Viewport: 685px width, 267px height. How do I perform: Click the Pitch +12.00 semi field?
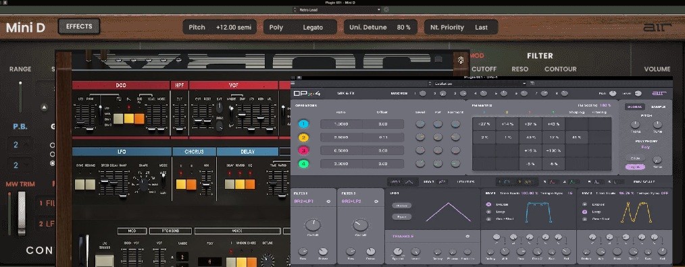(220, 27)
